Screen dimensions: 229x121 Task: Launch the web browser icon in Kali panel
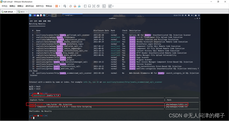pyautogui.click(x=44, y=15)
